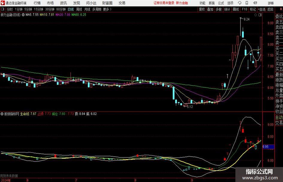Click the 统计 statistics button

(227, 9)
